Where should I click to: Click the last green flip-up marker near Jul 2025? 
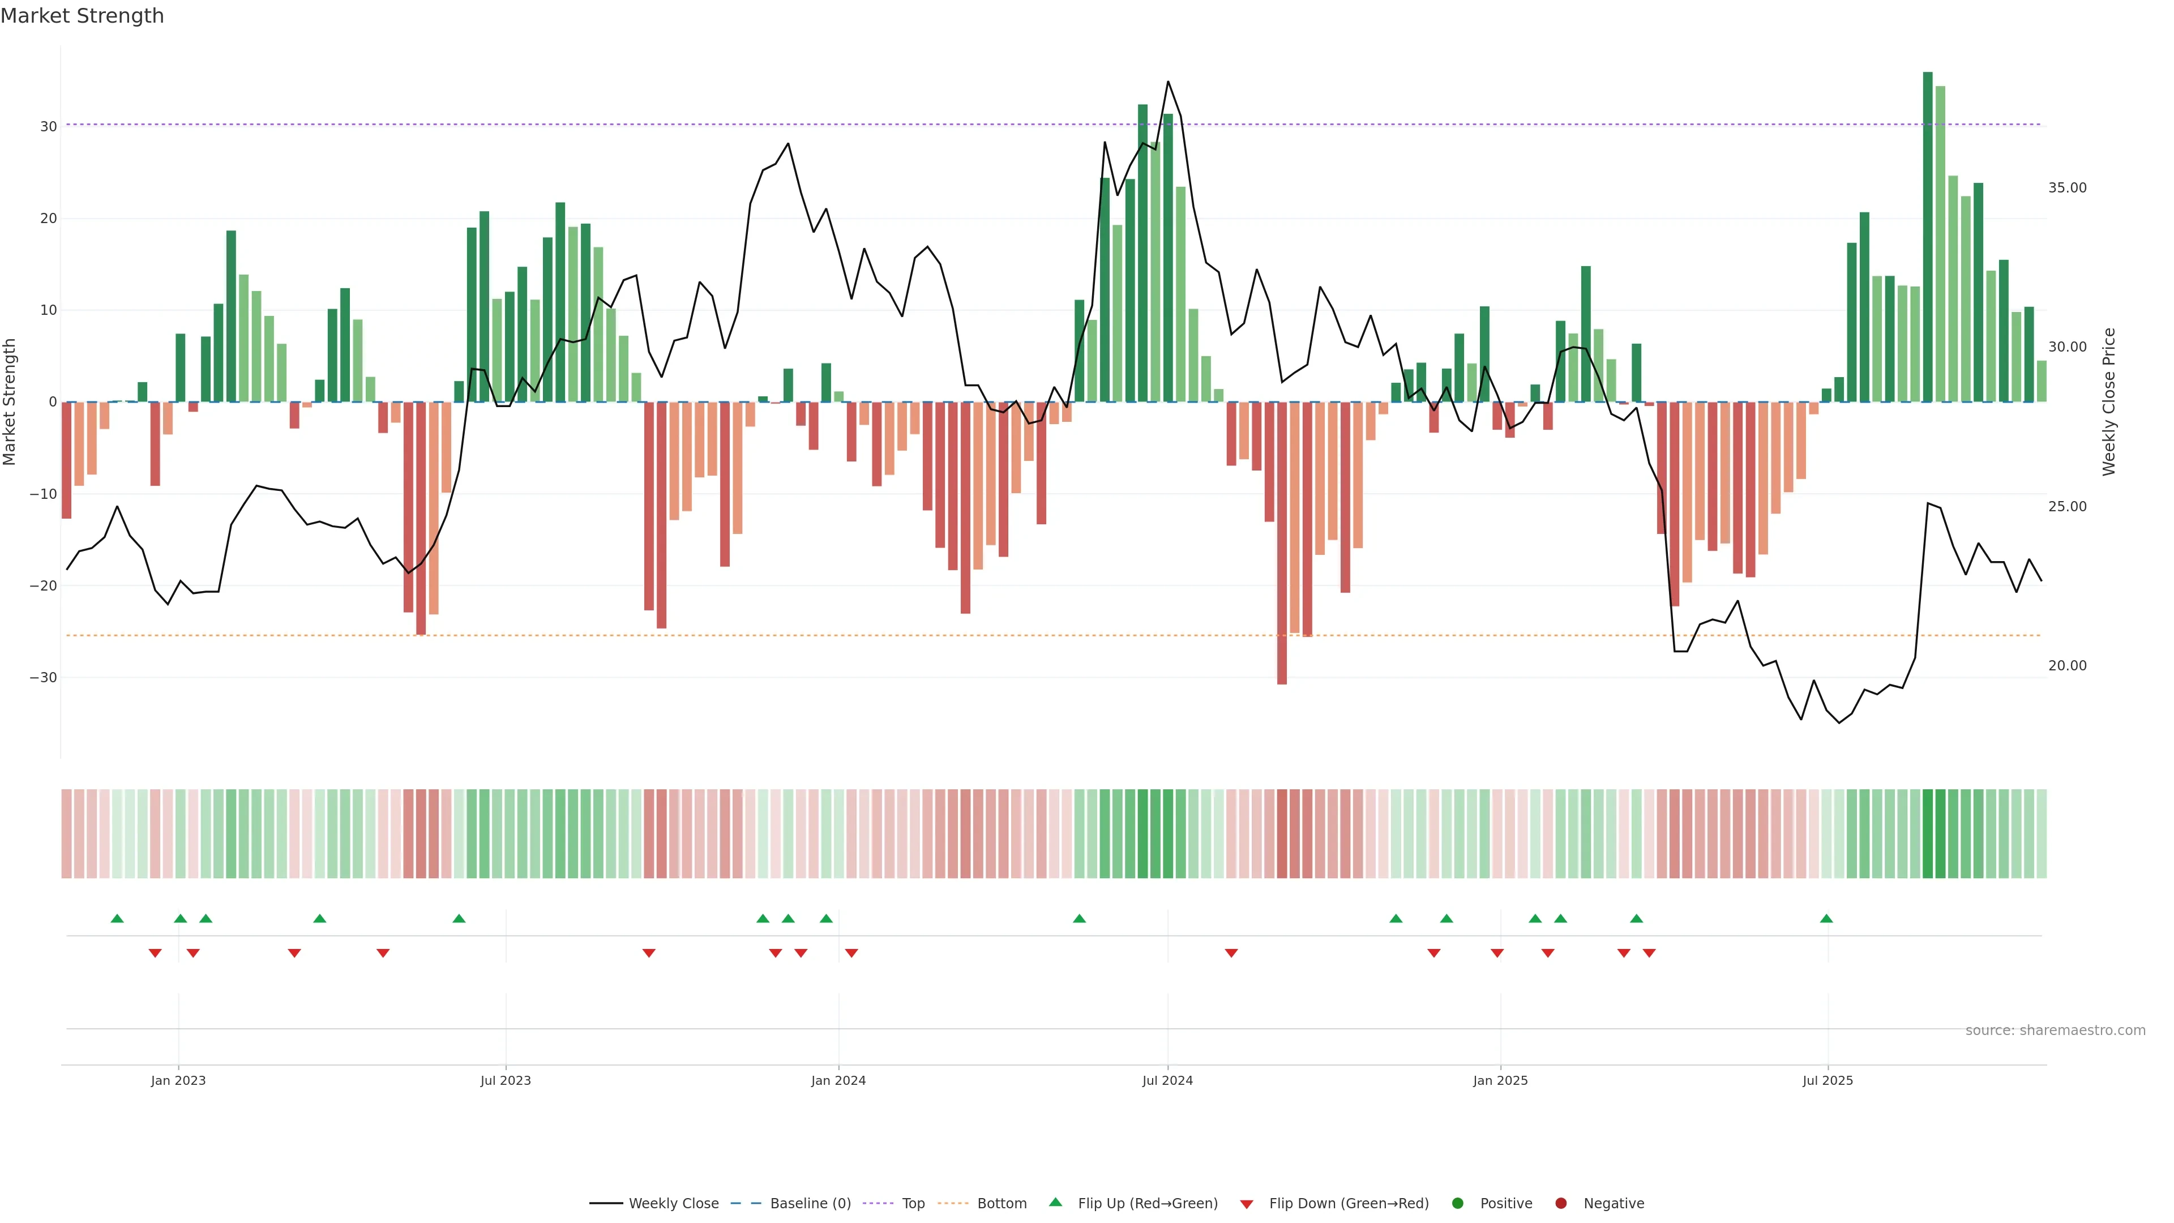pyautogui.click(x=1826, y=918)
